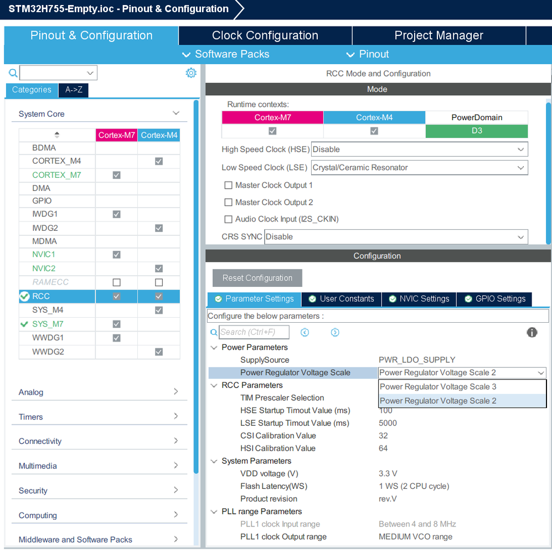Toggle Master Clock Output 1 checkbox
This screenshot has height=553, width=552.
(x=228, y=185)
